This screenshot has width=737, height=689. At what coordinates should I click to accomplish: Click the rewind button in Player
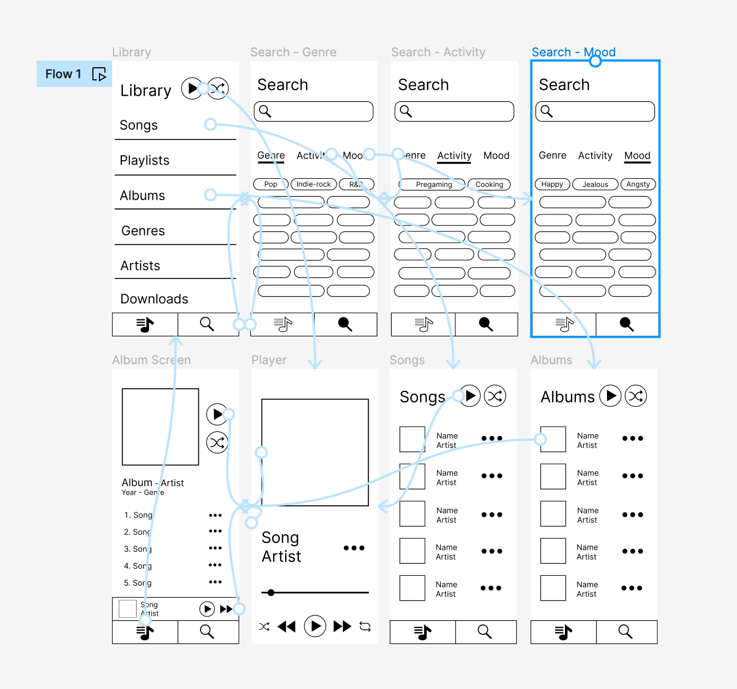[x=287, y=627]
